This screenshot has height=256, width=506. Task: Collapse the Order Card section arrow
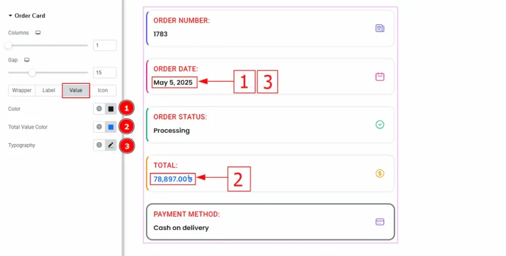tap(10, 16)
